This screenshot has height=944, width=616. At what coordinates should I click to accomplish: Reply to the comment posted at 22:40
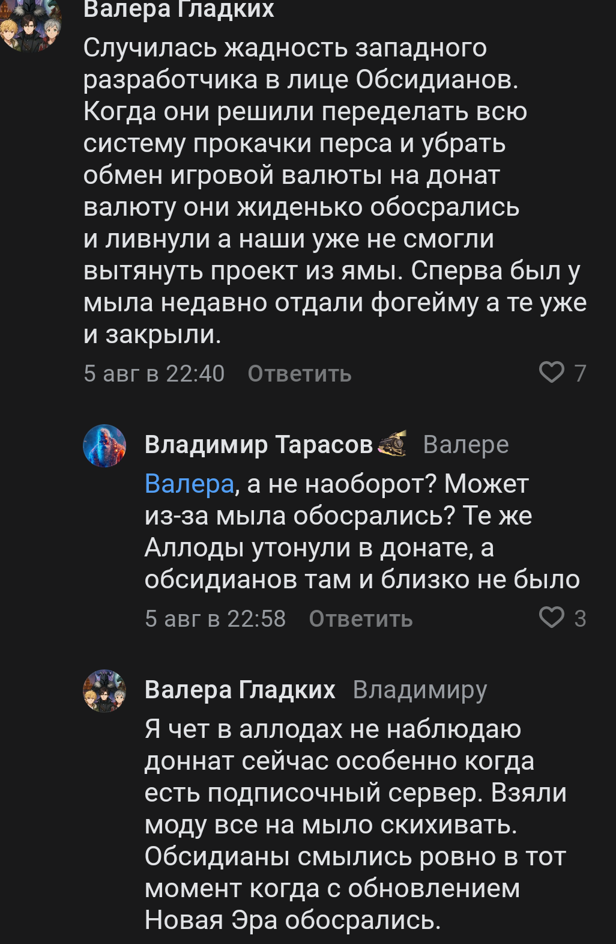click(x=299, y=374)
